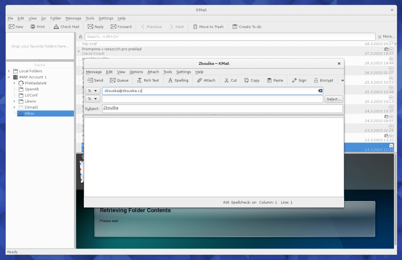Open the Options menu in composer
Screen dimensions: 402x260
[136, 72]
